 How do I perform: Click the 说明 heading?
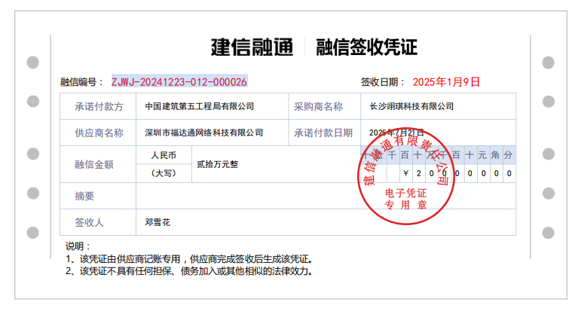point(78,245)
